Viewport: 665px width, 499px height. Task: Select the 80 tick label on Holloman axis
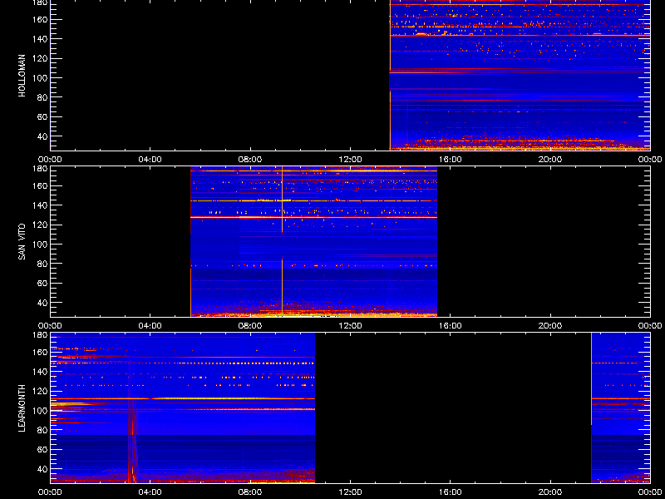click(42, 97)
